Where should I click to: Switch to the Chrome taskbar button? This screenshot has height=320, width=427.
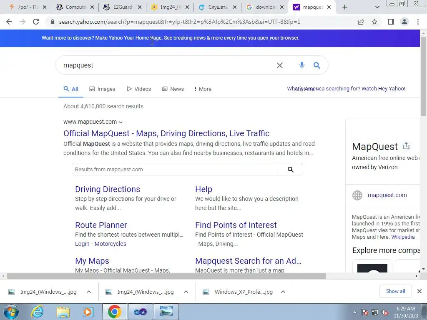[114, 312]
